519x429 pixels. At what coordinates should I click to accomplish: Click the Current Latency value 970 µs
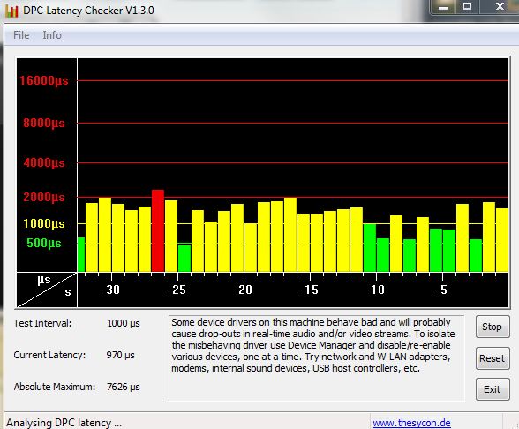tap(120, 355)
